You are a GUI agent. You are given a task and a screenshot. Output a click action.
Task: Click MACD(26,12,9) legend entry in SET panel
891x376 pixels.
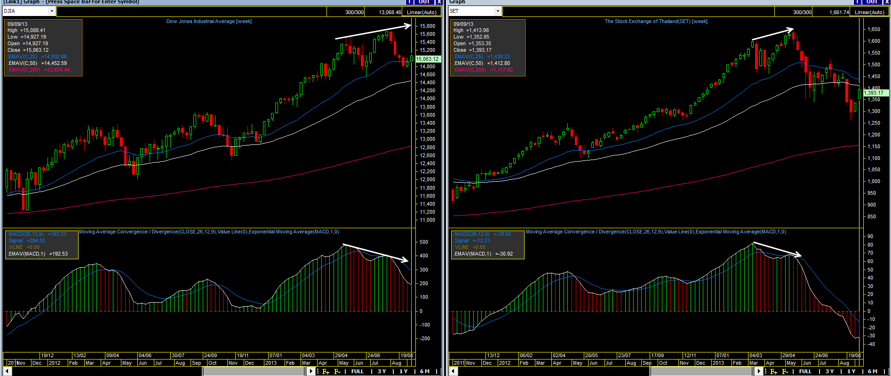(x=483, y=234)
